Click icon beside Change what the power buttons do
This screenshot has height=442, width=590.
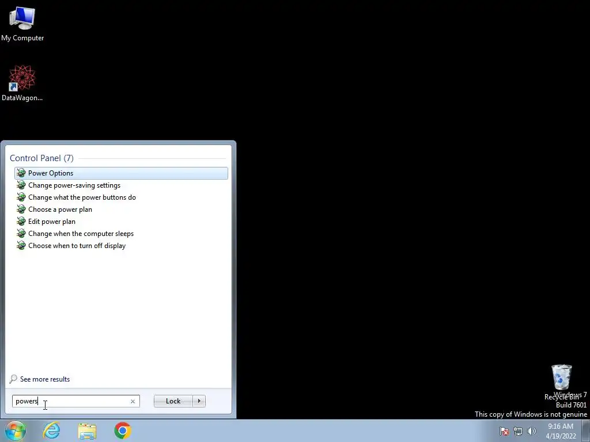21,197
